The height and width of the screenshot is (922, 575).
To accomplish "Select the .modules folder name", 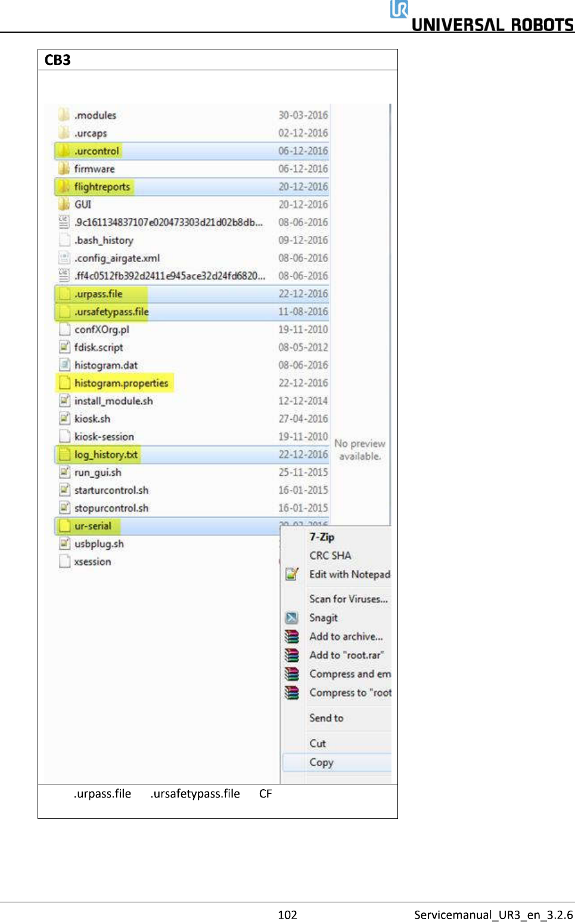I will pos(95,115).
